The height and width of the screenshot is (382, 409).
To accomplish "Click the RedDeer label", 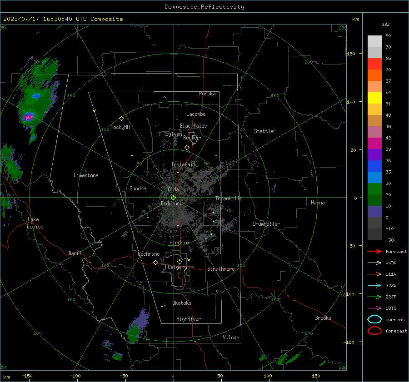I will pos(193,138).
